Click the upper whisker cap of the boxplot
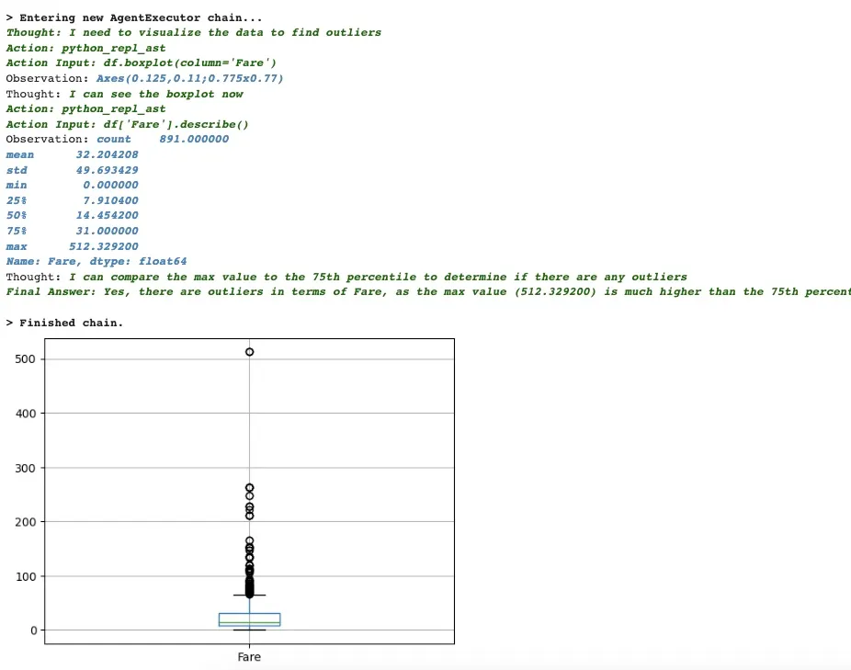Image resolution: width=851 pixels, height=670 pixels. pos(250,595)
